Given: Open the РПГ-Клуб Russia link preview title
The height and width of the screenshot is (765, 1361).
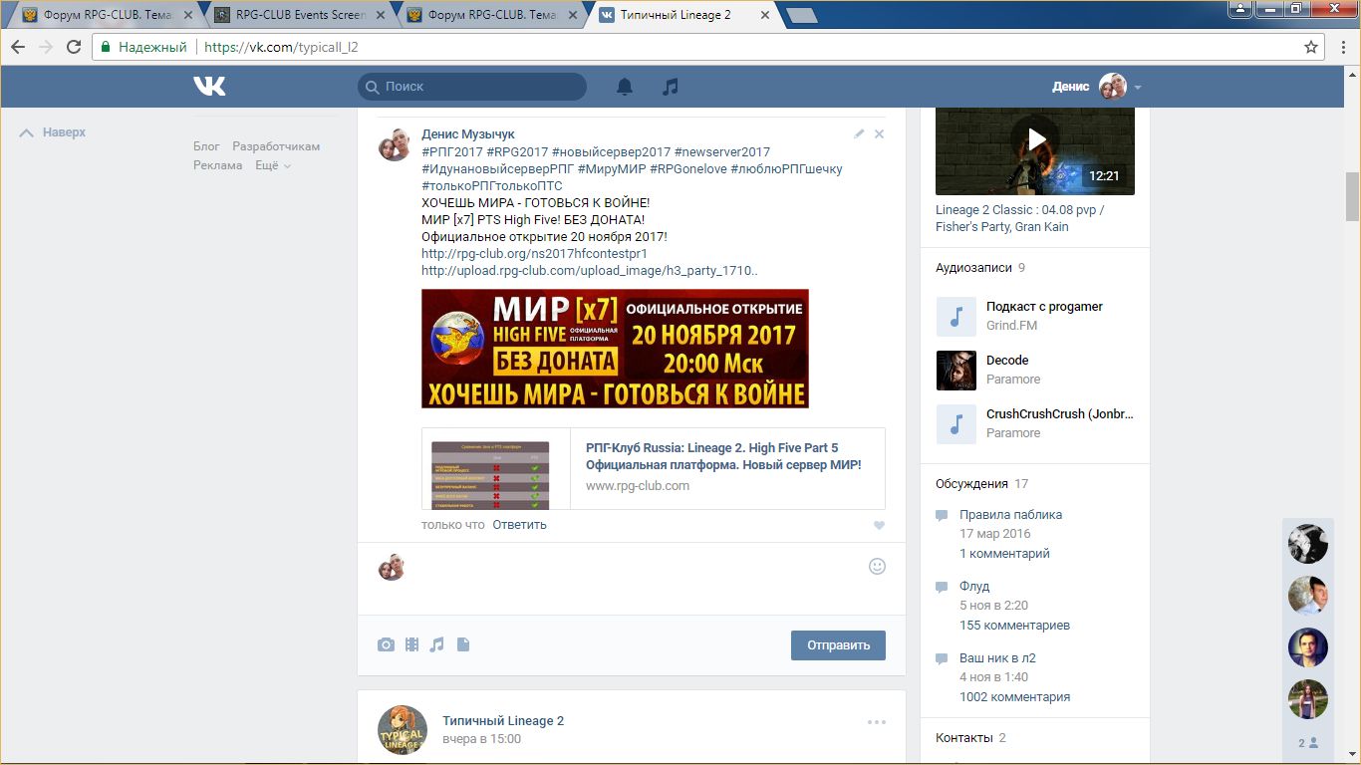Looking at the screenshot, I should 723,456.
